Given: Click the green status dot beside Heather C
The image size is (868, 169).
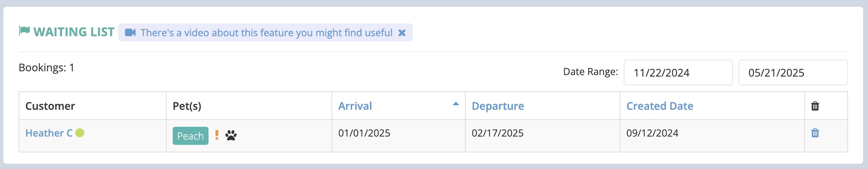Looking at the screenshot, I should [80, 133].
